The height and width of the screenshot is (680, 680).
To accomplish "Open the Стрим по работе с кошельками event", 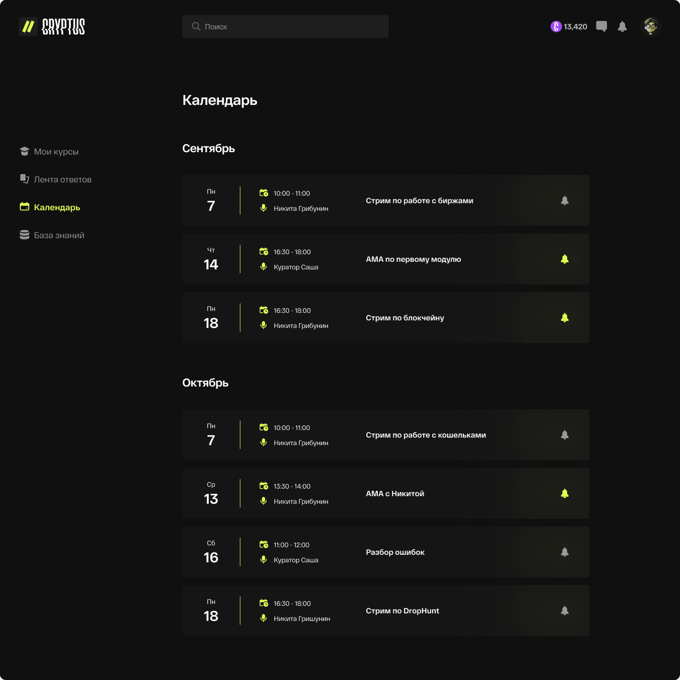I will 386,435.
